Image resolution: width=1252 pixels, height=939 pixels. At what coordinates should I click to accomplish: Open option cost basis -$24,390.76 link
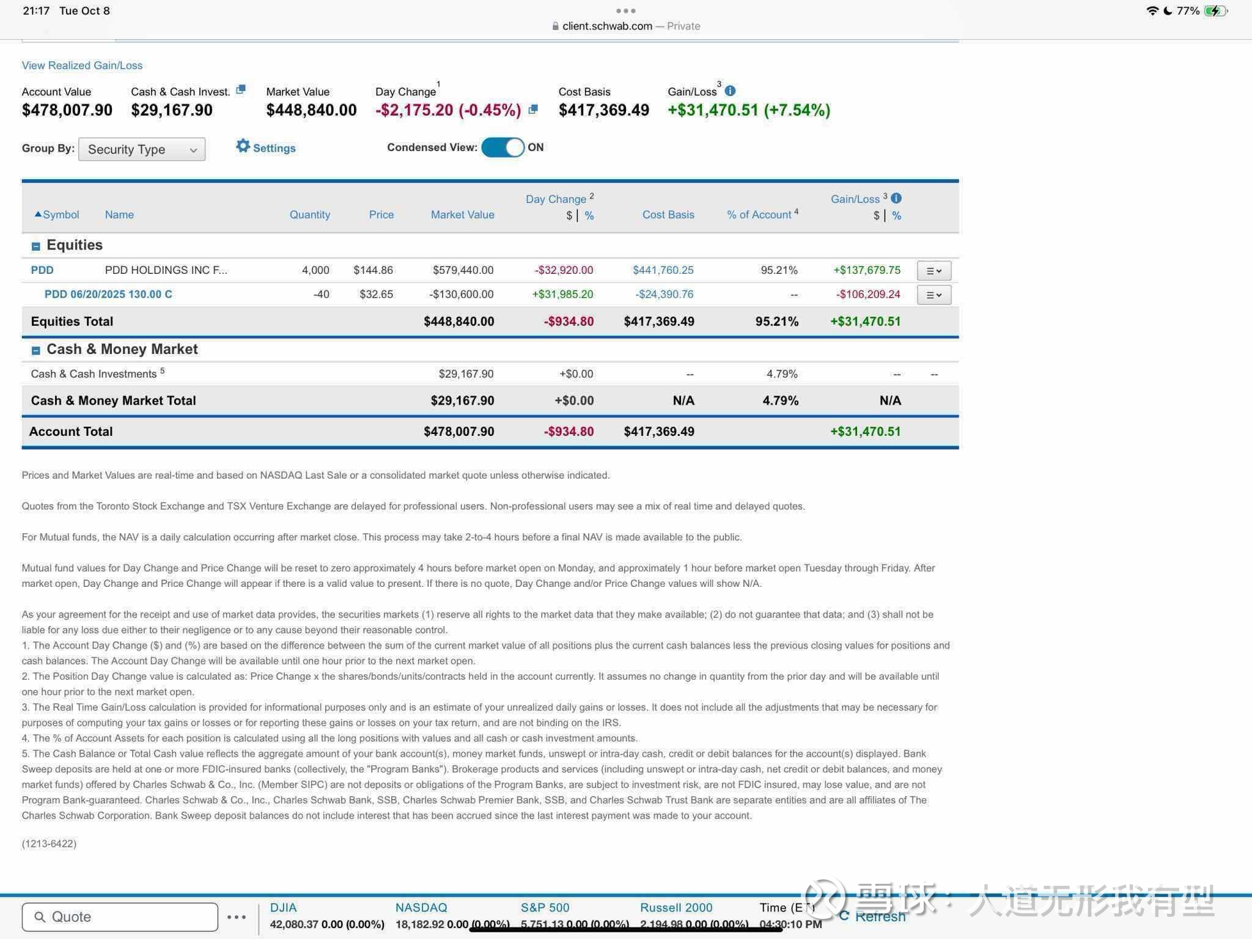(x=664, y=294)
